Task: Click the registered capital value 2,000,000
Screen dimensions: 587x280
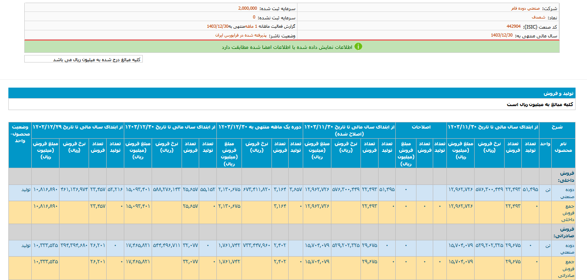Action: [247, 8]
